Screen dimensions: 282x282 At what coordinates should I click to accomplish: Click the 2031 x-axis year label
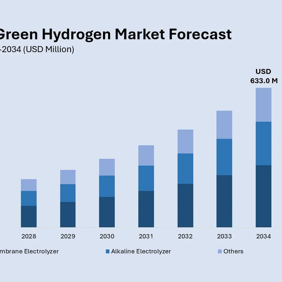point(146,237)
